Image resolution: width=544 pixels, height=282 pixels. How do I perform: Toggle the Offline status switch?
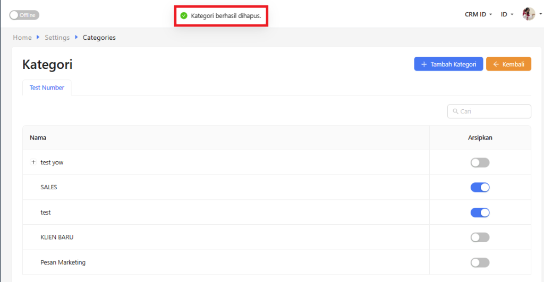click(24, 15)
